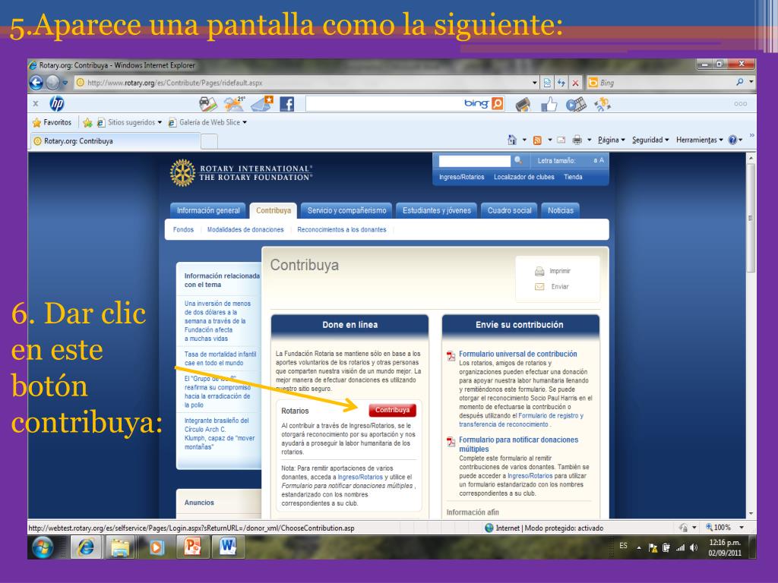778x583 pixels.
Task: Select the Cuadro social tab
Action: pos(510,211)
